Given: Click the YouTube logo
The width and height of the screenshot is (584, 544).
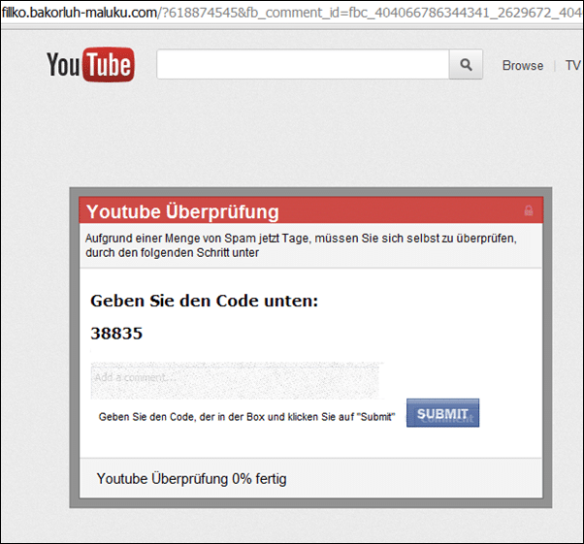Looking at the screenshot, I should pyautogui.click(x=90, y=64).
